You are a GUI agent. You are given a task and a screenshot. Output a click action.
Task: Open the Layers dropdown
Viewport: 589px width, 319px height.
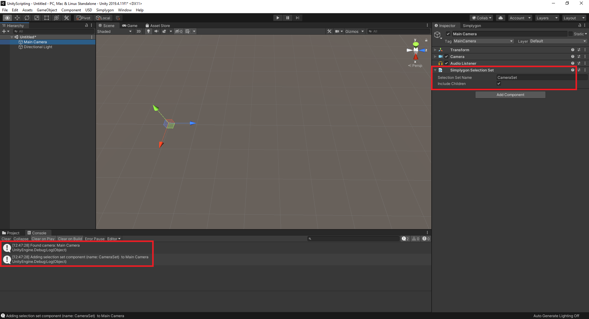click(x=547, y=18)
